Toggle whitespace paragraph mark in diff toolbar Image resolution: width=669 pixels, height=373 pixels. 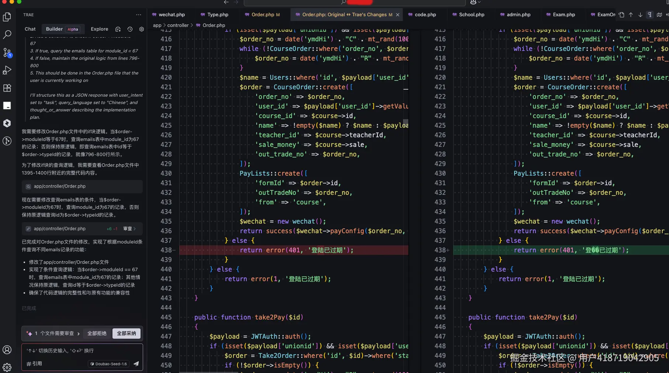pyautogui.click(x=649, y=15)
